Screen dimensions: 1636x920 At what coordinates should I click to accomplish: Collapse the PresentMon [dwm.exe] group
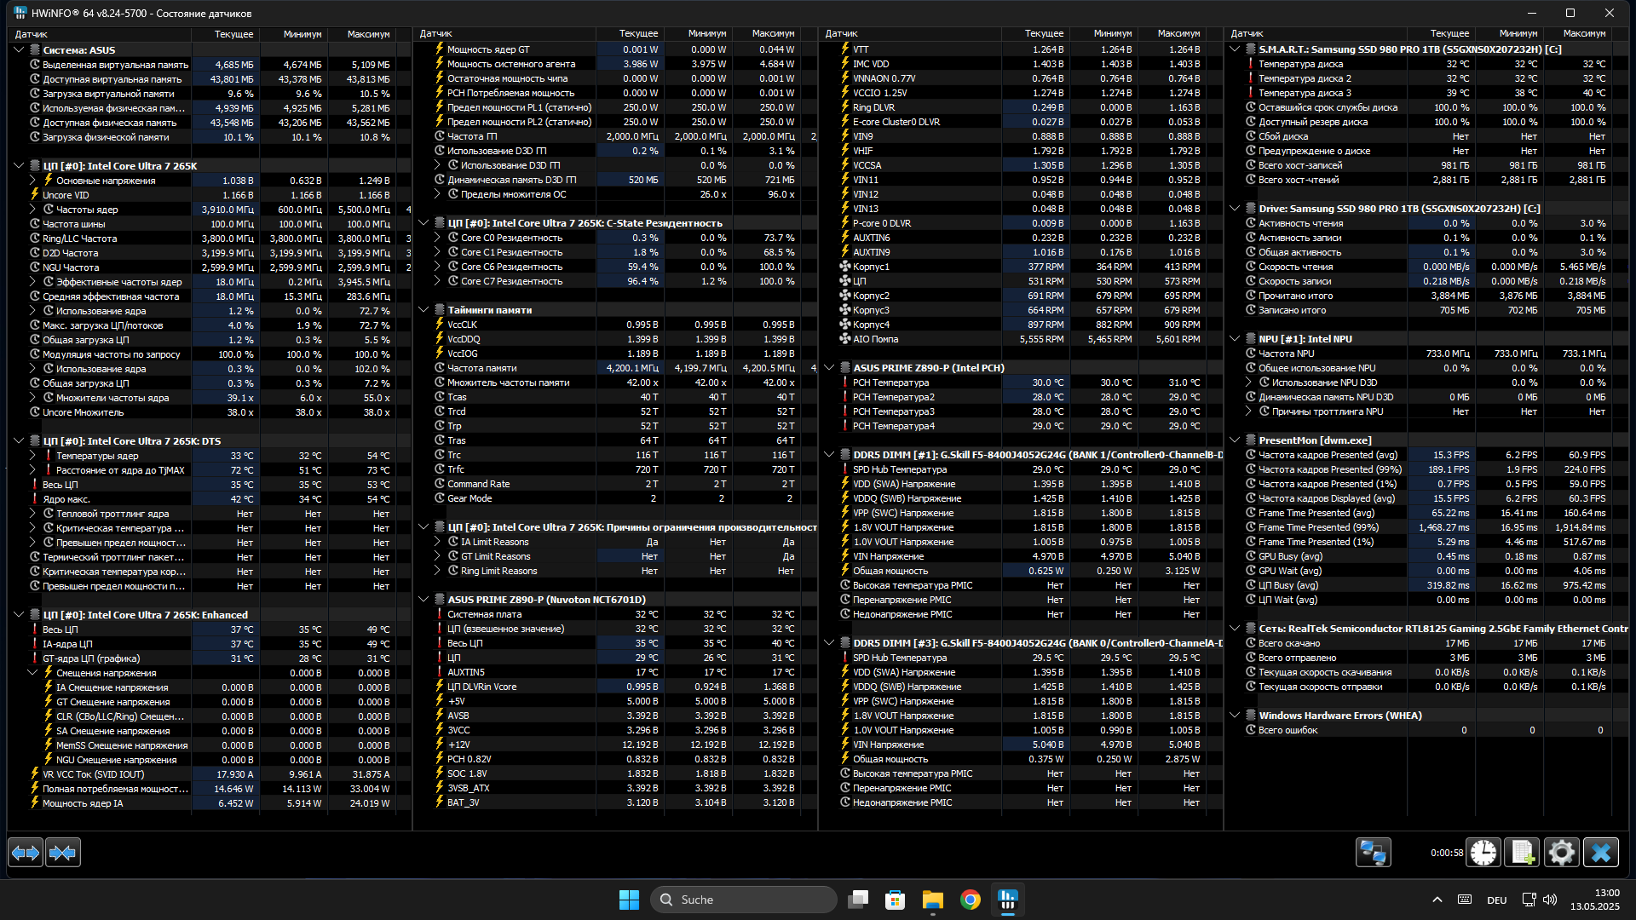(x=1235, y=440)
